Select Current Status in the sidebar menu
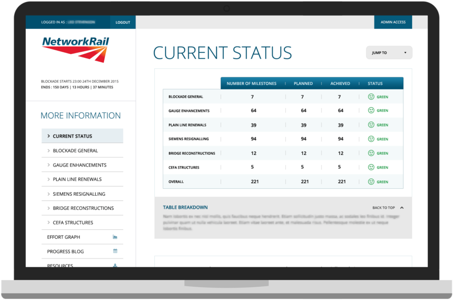The width and height of the screenshot is (453, 300). (72, 136)
